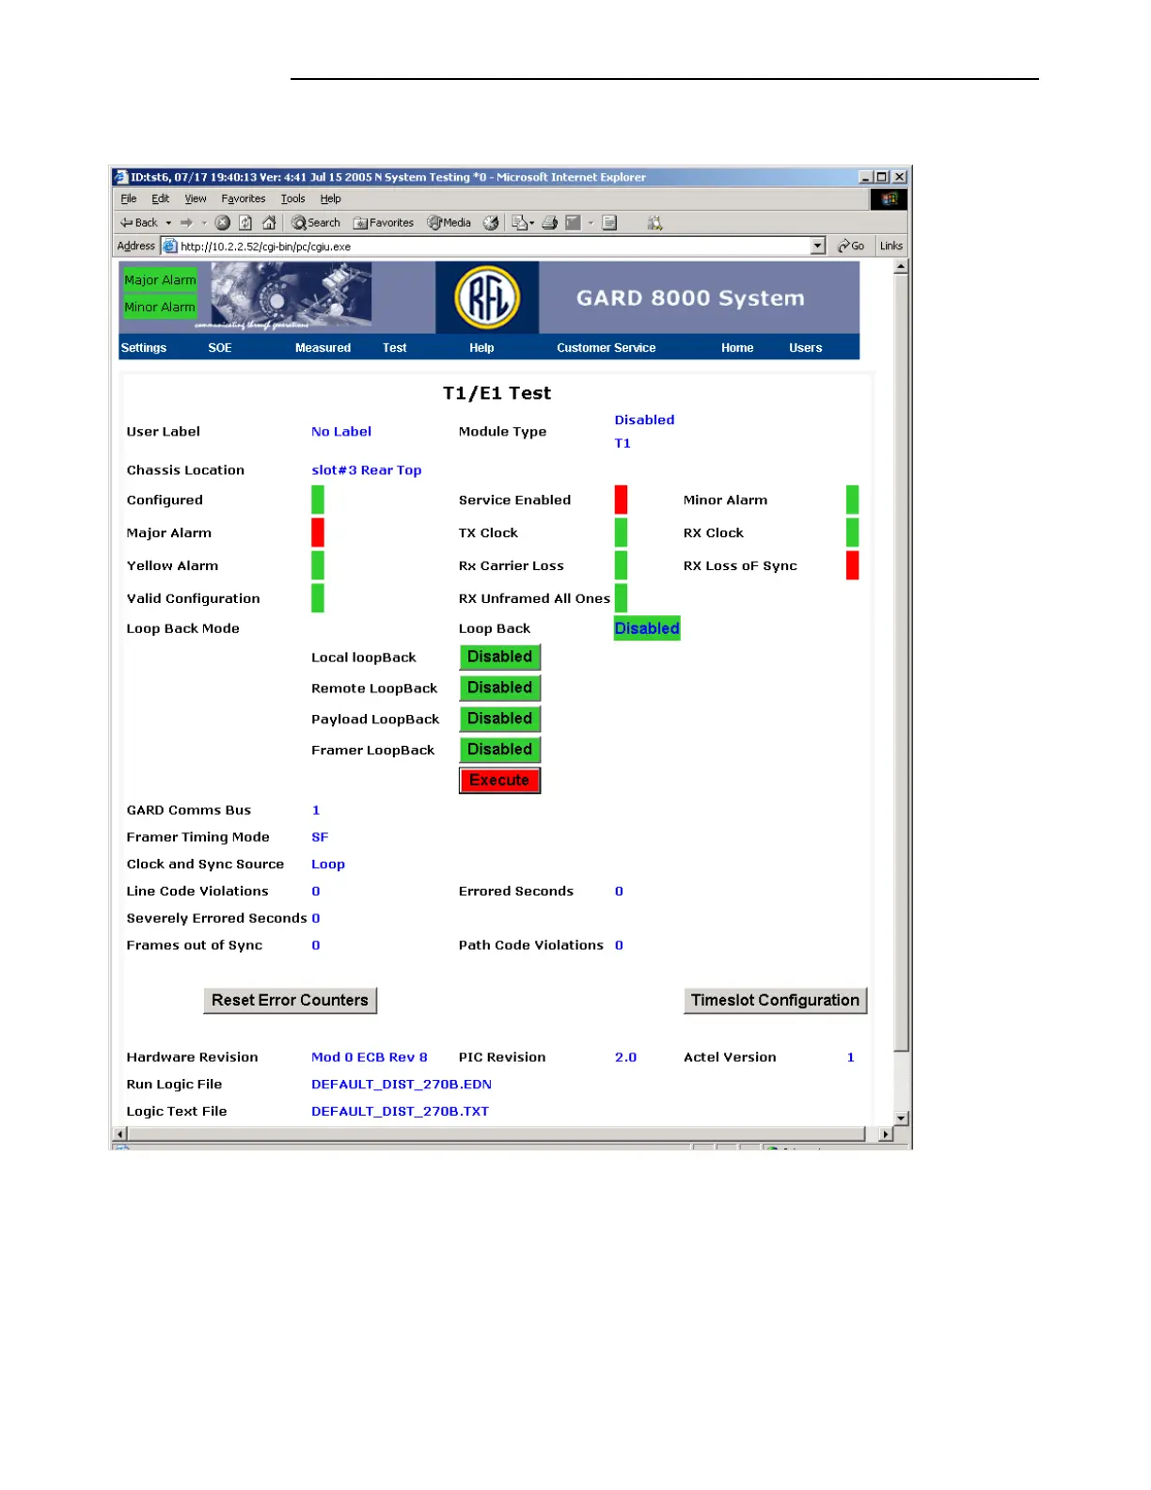Open the Edit menu
This screenshot has height=1490, width=1151.
click(161, 199)
